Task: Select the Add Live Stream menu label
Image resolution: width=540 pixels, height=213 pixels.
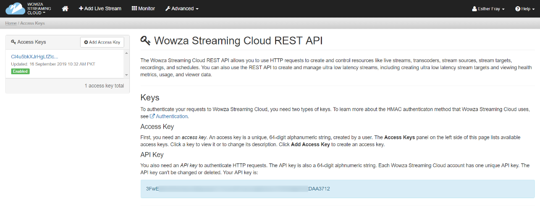Action: [x=103, y=9]
